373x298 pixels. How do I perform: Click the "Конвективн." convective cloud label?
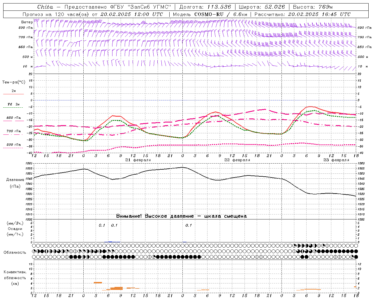[x=15, y=272]
